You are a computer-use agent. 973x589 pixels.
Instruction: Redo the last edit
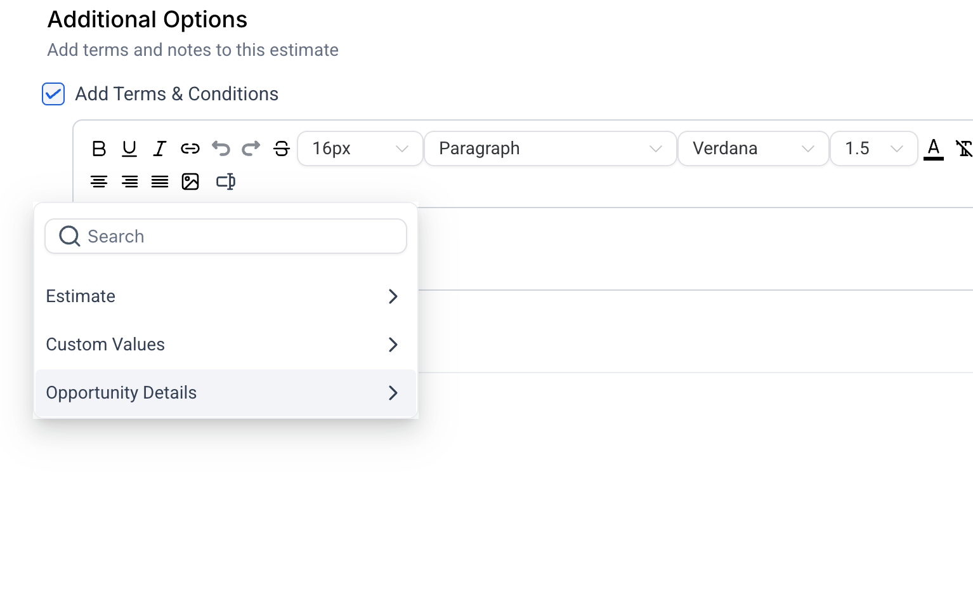[x=251, y=149]
